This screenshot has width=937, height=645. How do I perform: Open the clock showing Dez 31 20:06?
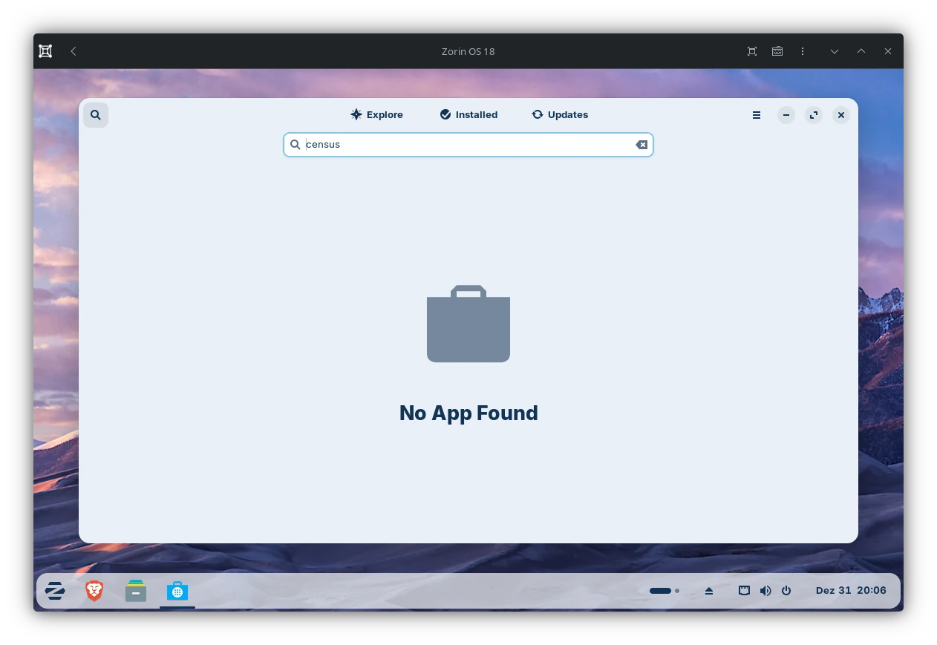pos(850,591)
